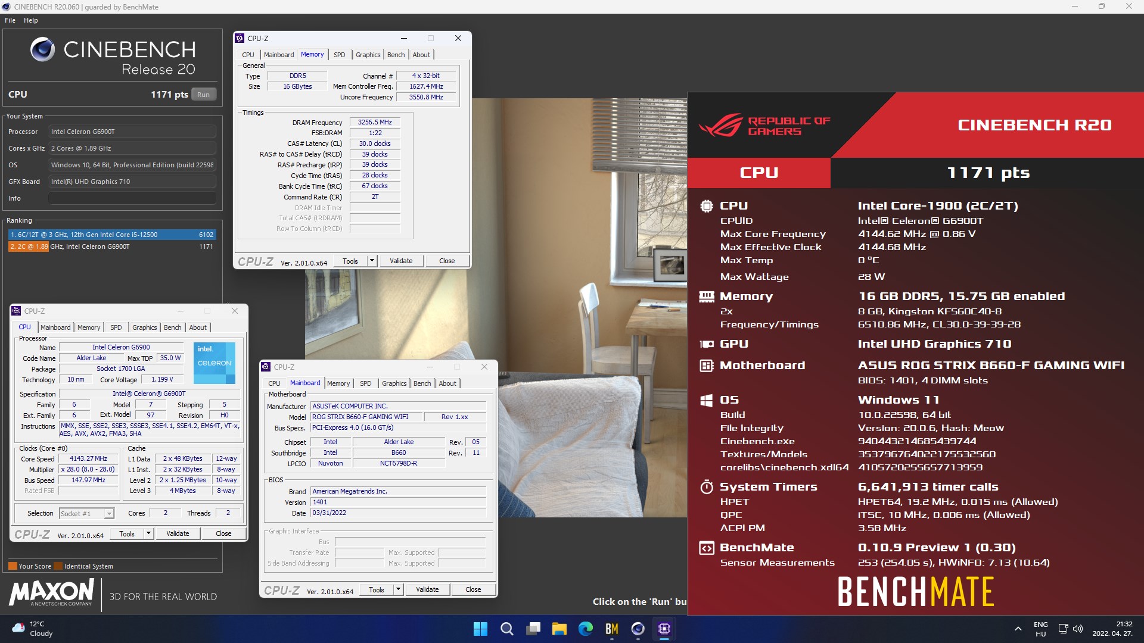The height and width of the screenshot is (643, 1144).
Task: Switch to SPD tab in Memory window
Action: pos(340,55)
